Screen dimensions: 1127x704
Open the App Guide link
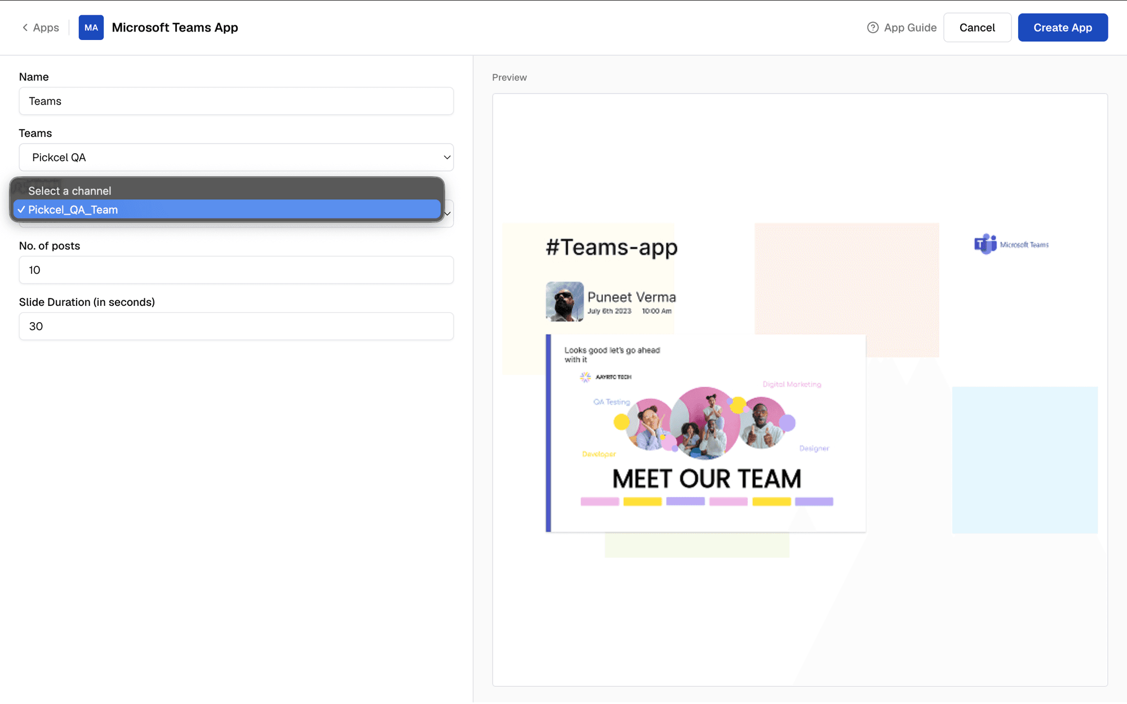click(x=910, y=28)
